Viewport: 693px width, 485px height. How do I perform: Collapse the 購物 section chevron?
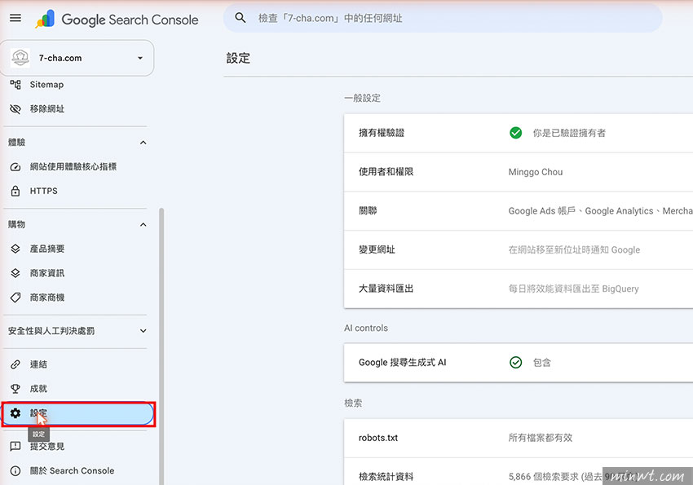click(x=143, y=224)
